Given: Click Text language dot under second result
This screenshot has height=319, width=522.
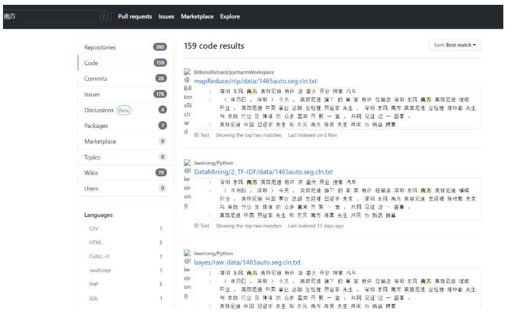Looking at the screenshot, I should click(x=197, y=226).
